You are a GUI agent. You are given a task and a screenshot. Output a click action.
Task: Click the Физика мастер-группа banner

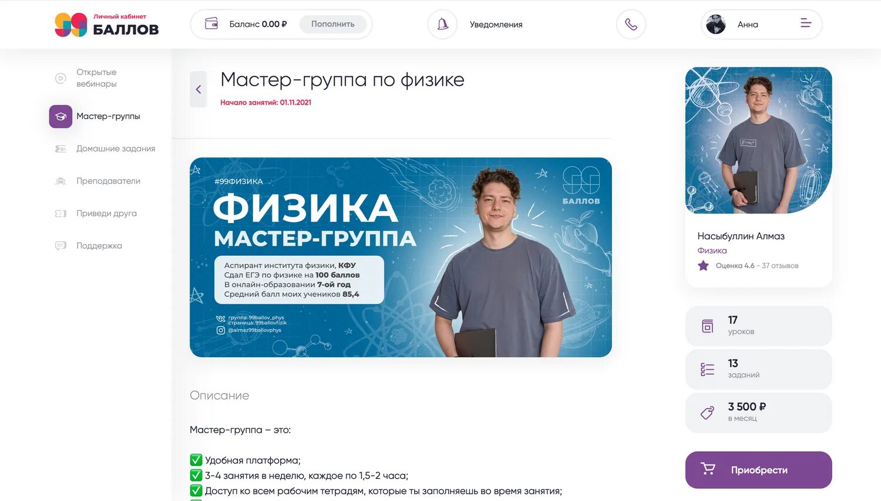[x=401, y=257]
